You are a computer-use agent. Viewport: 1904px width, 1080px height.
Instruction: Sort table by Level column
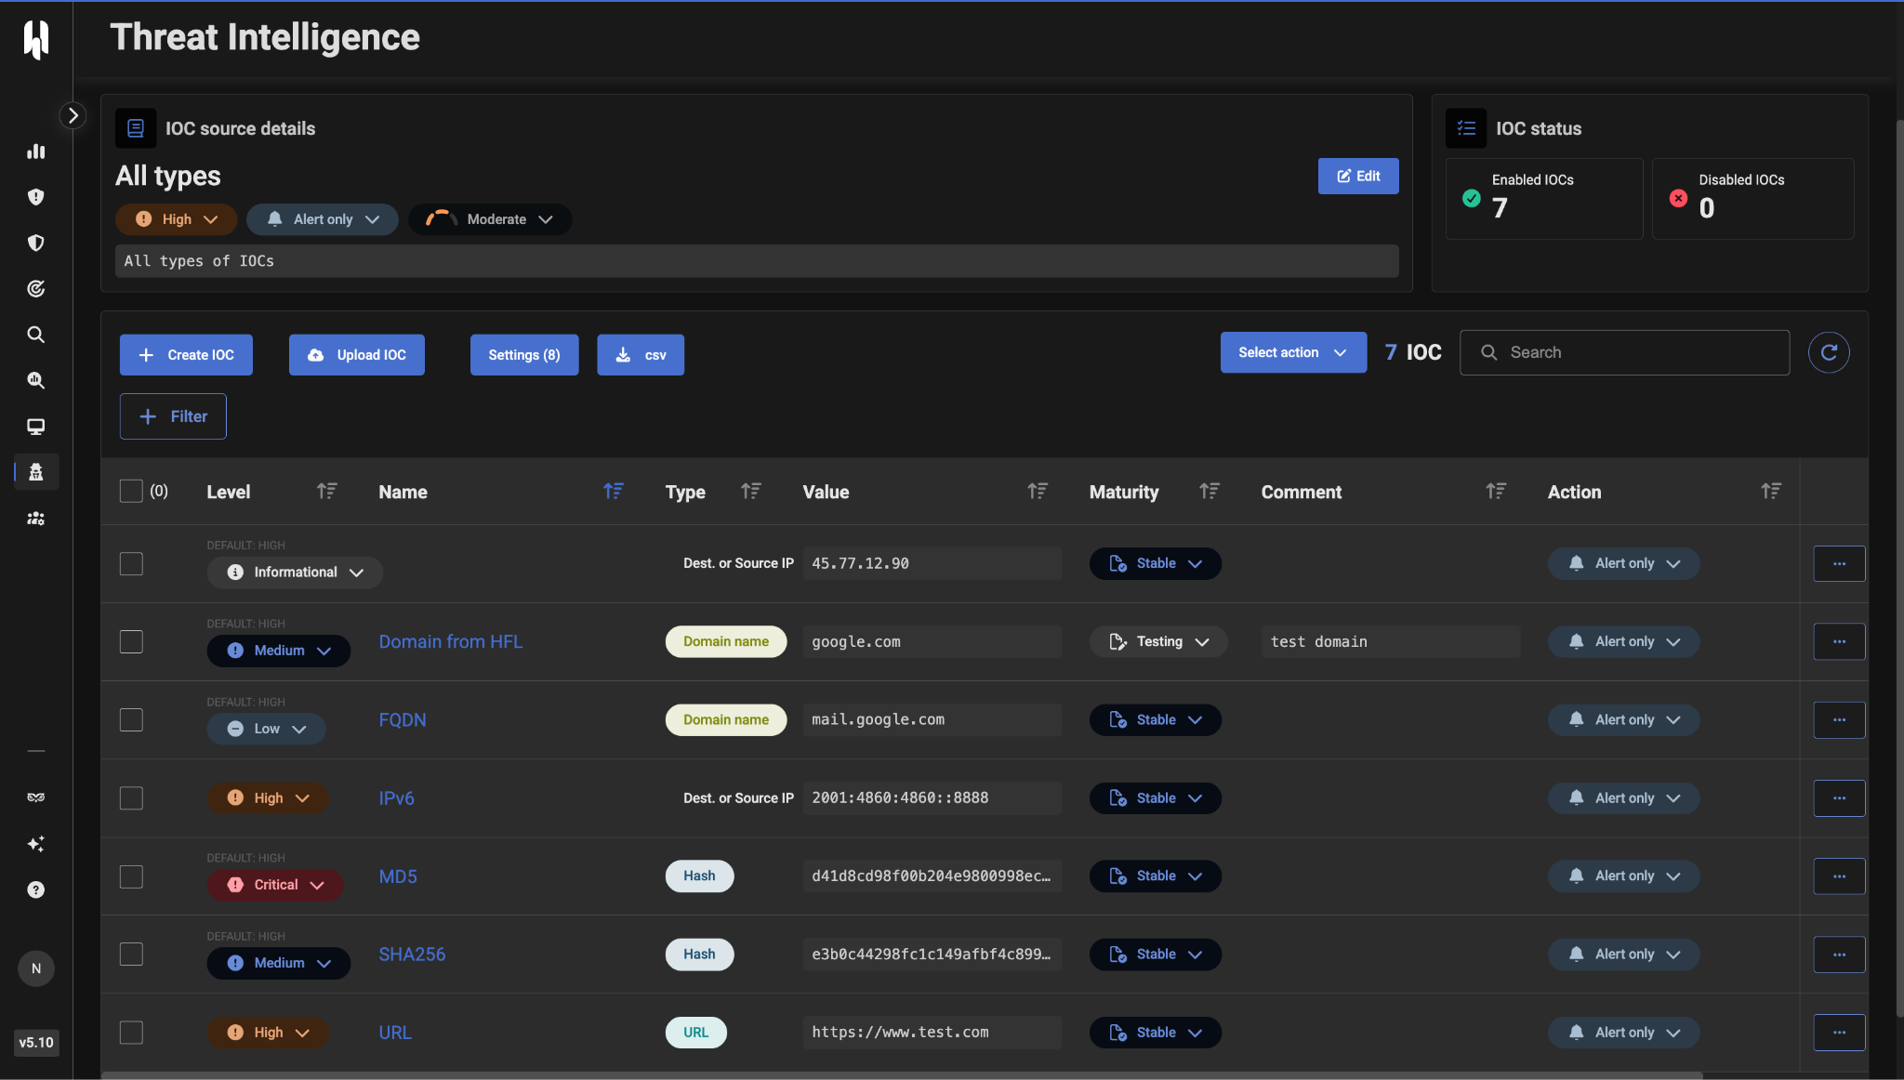[x=326, y=491]
